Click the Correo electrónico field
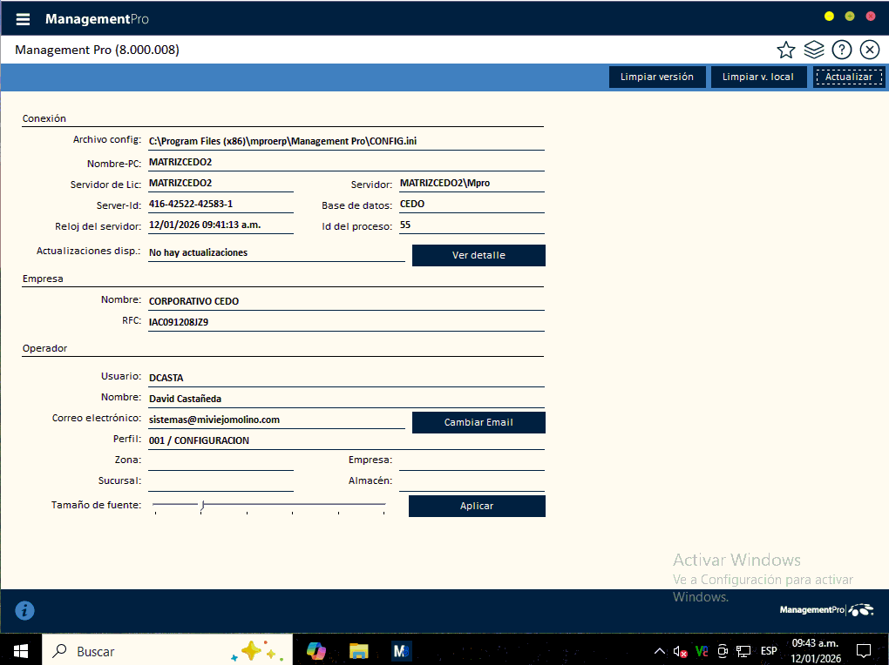Viewport: 889px width, 665px height. click(x=276, y=420)
